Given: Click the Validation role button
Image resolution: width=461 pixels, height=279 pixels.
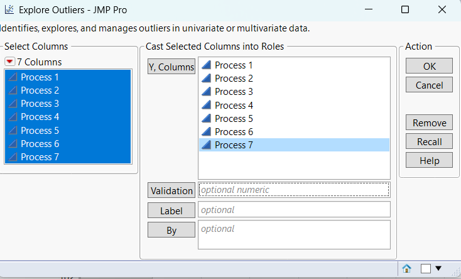Looking at the screenshot, I should click(x=171, y=190).
